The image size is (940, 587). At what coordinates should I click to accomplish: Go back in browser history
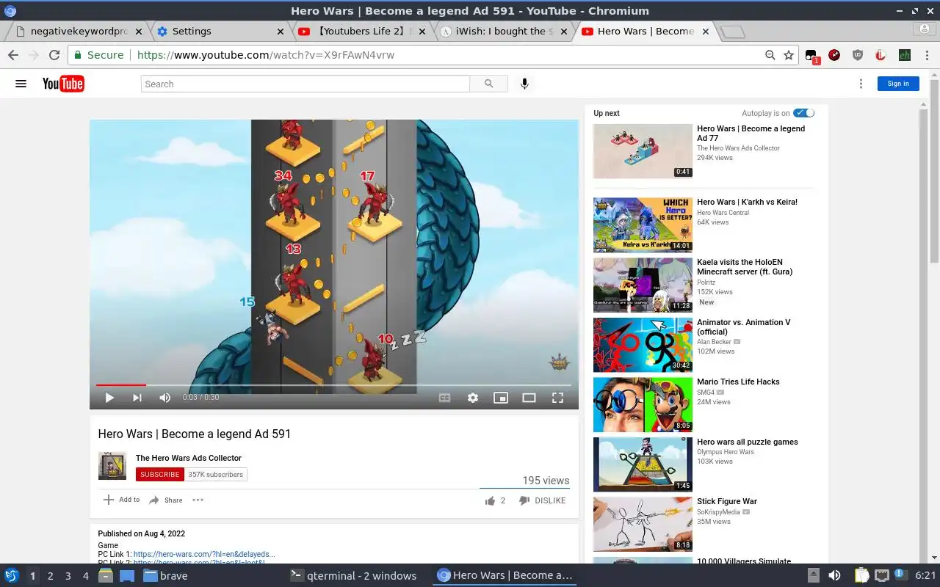(x=13, y=55)
